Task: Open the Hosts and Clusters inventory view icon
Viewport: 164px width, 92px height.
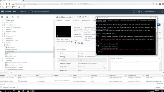Action: coord(2,17)
